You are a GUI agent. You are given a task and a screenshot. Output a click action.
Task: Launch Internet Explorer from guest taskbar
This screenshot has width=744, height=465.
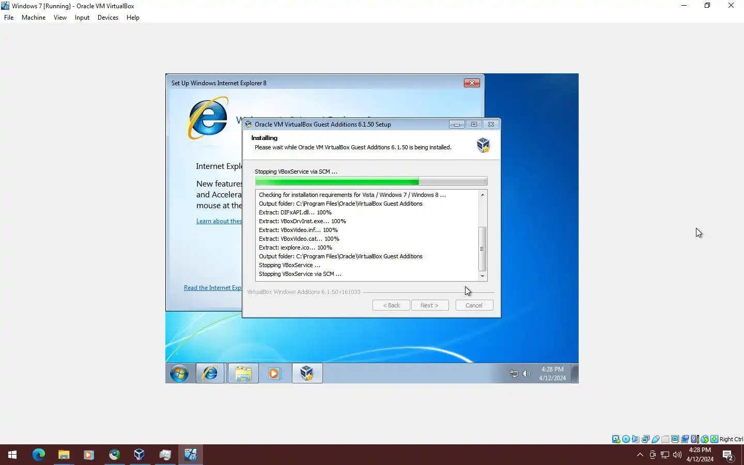[210, 373]
